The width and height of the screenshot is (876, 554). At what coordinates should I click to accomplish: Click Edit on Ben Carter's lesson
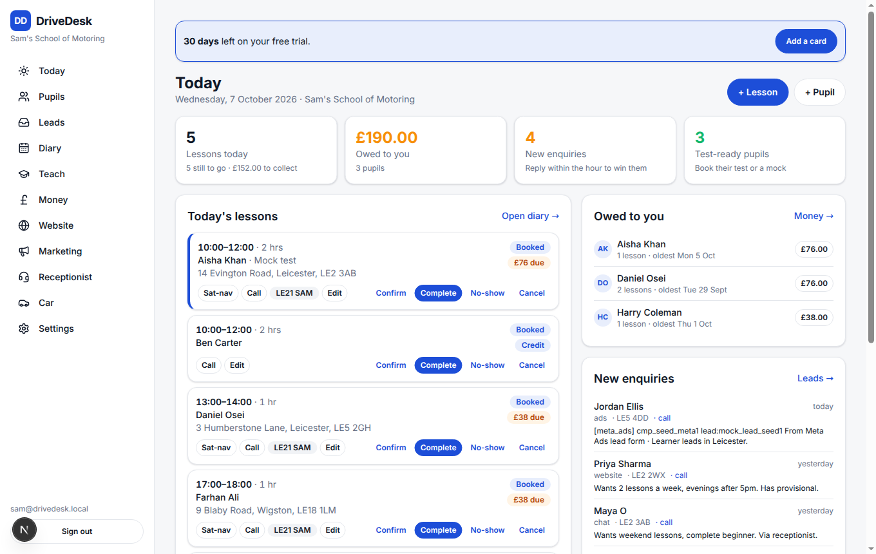pyautogui.click(x=237, y=365)
